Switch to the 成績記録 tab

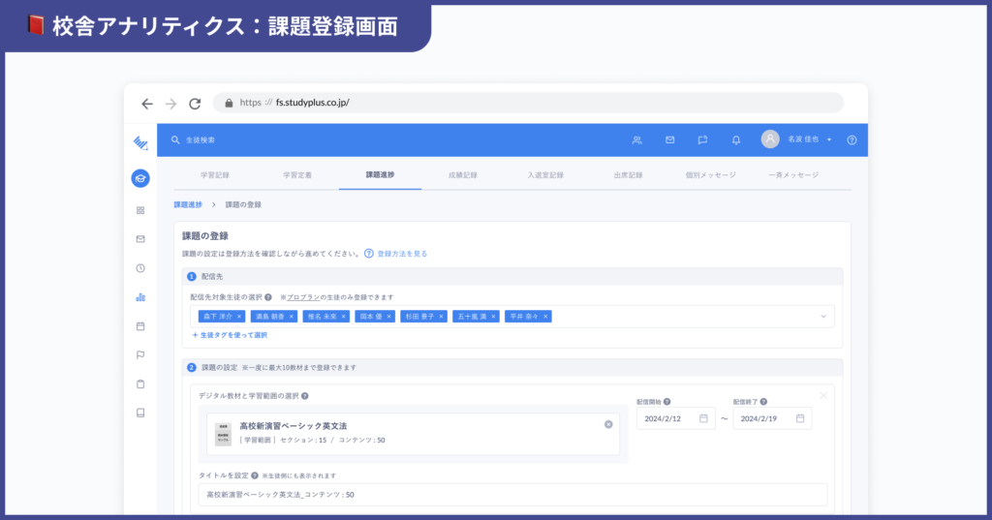[x=462, y=175]
